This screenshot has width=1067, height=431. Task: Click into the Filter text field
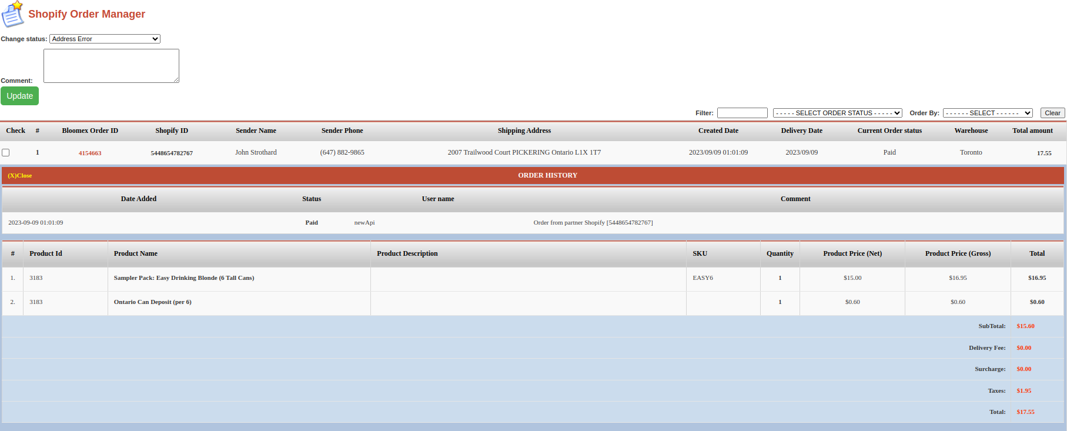pyautogui.click(x=742, y=113)
